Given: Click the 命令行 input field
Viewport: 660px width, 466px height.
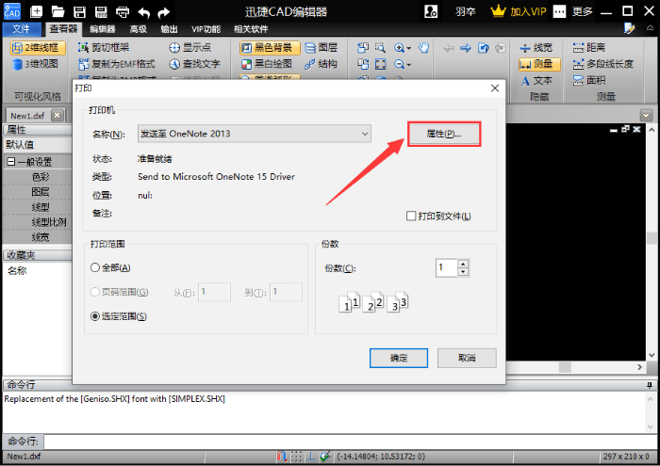Looking at the screenshot, I should 351,442.
